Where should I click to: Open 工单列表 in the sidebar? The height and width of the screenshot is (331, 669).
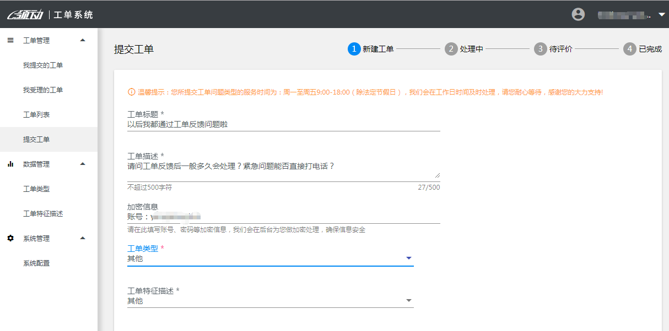[x=36, y=115]
